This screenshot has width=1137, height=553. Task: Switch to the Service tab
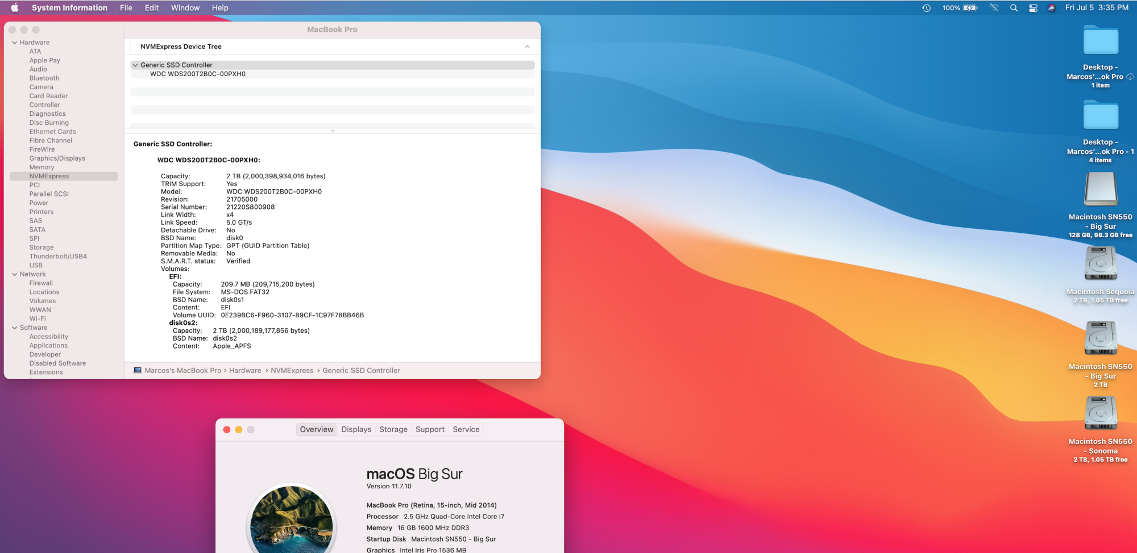[466, 429]
